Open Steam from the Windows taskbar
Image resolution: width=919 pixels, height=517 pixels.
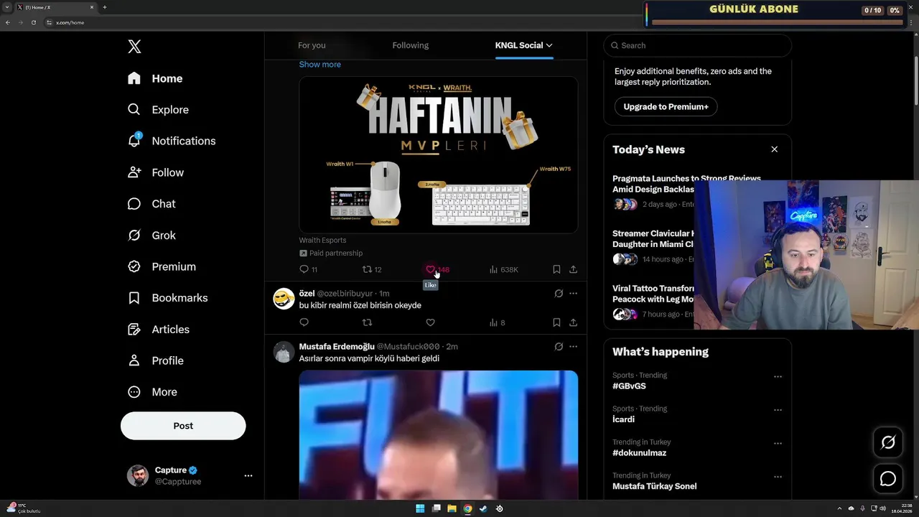[x=483, y=508]
